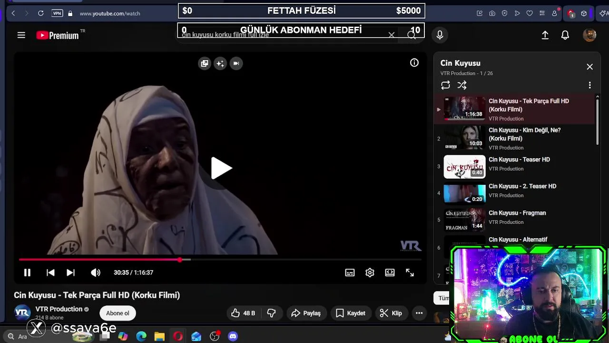
Task: Open the upload / create icon
Action: pos(545,35)
